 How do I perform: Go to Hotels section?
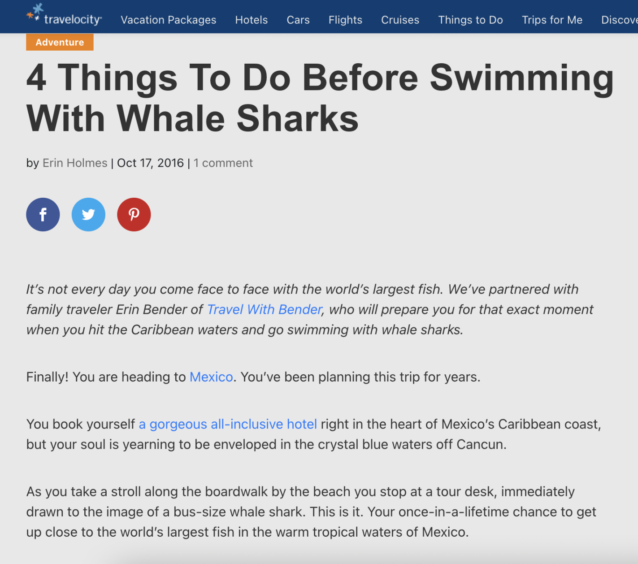pos(252,20)
